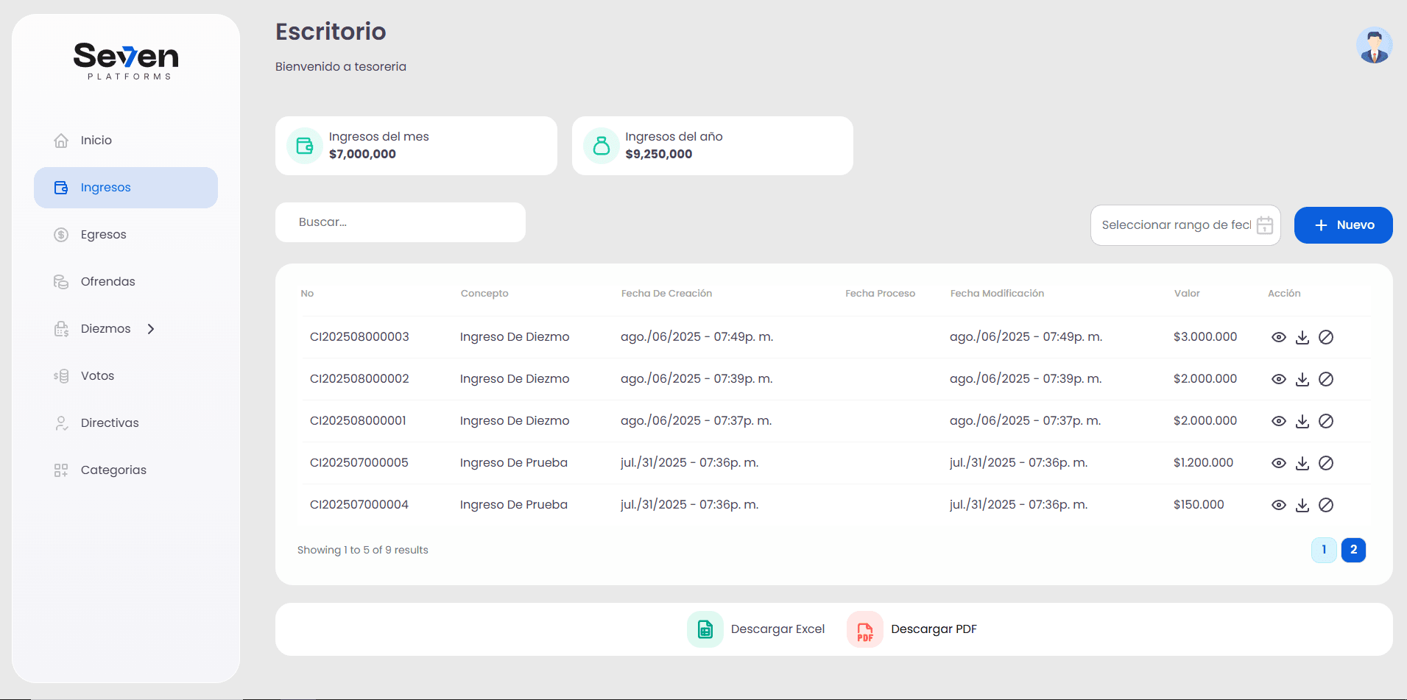The width and height of the screenshot is (1407, 700).
Task: View details of income CI202508000002
Action: [x=1279, y=379]
